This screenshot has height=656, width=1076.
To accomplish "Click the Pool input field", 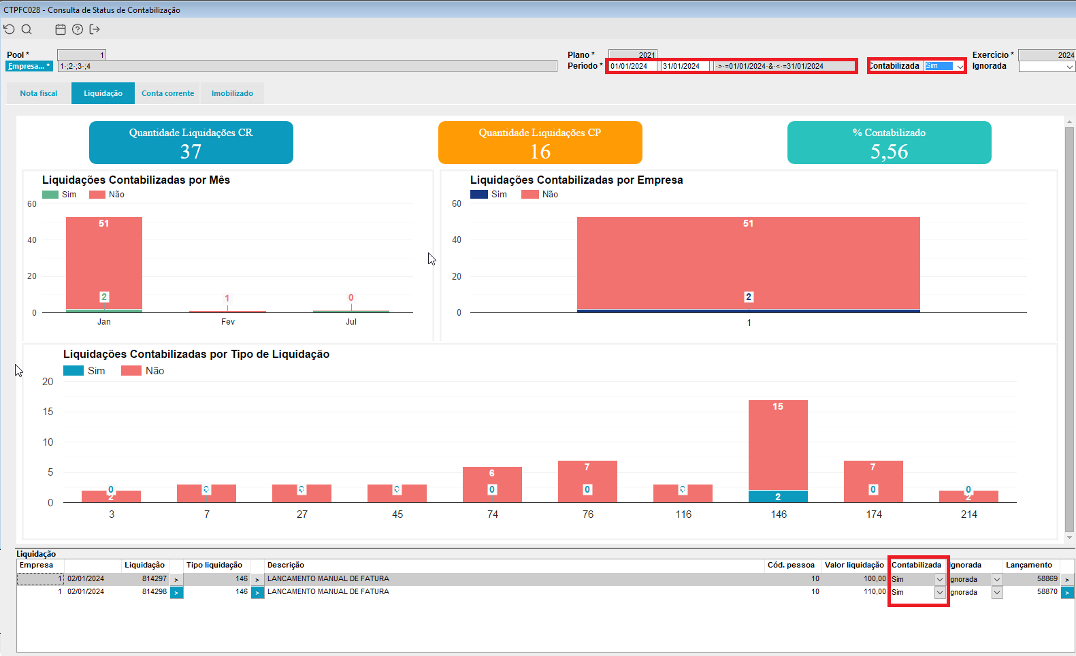I will click(x=82, y=55).
